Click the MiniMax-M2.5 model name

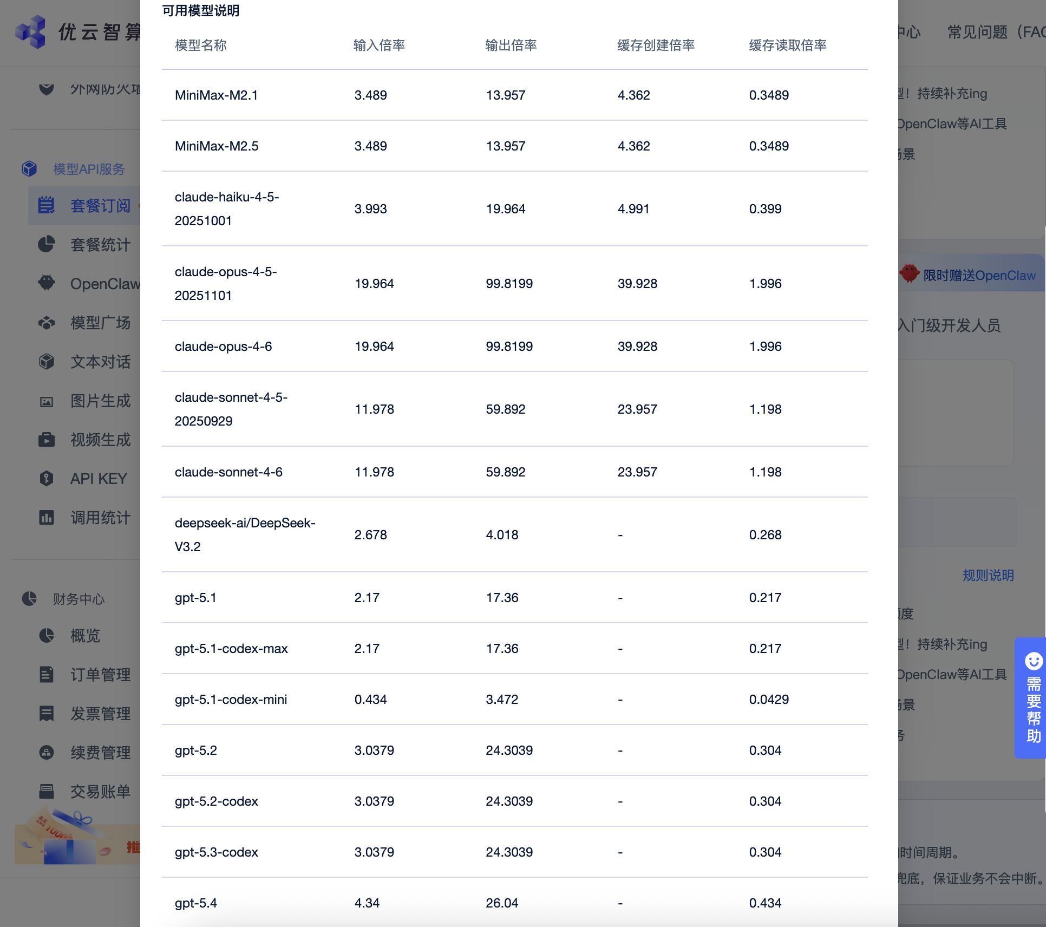(x=217, y=146)
